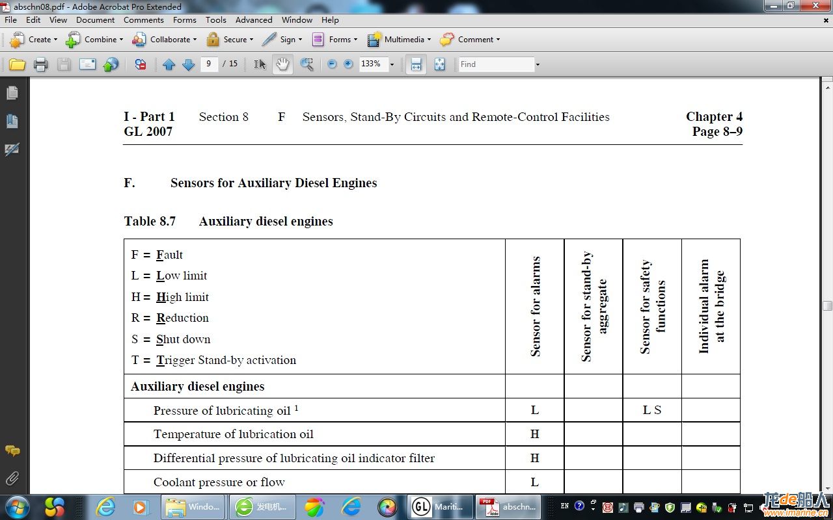Open the Bookmarks navigation panel icon

tap(12, 121)
